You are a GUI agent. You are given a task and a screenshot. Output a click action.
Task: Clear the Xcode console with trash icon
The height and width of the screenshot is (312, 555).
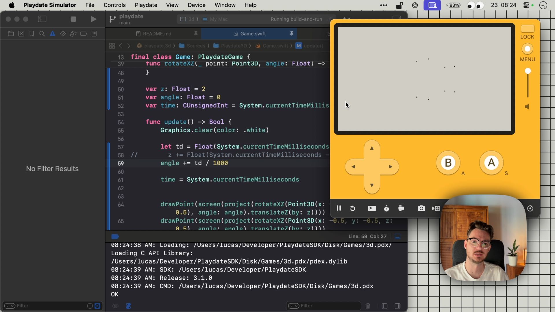tap(368, 306)
